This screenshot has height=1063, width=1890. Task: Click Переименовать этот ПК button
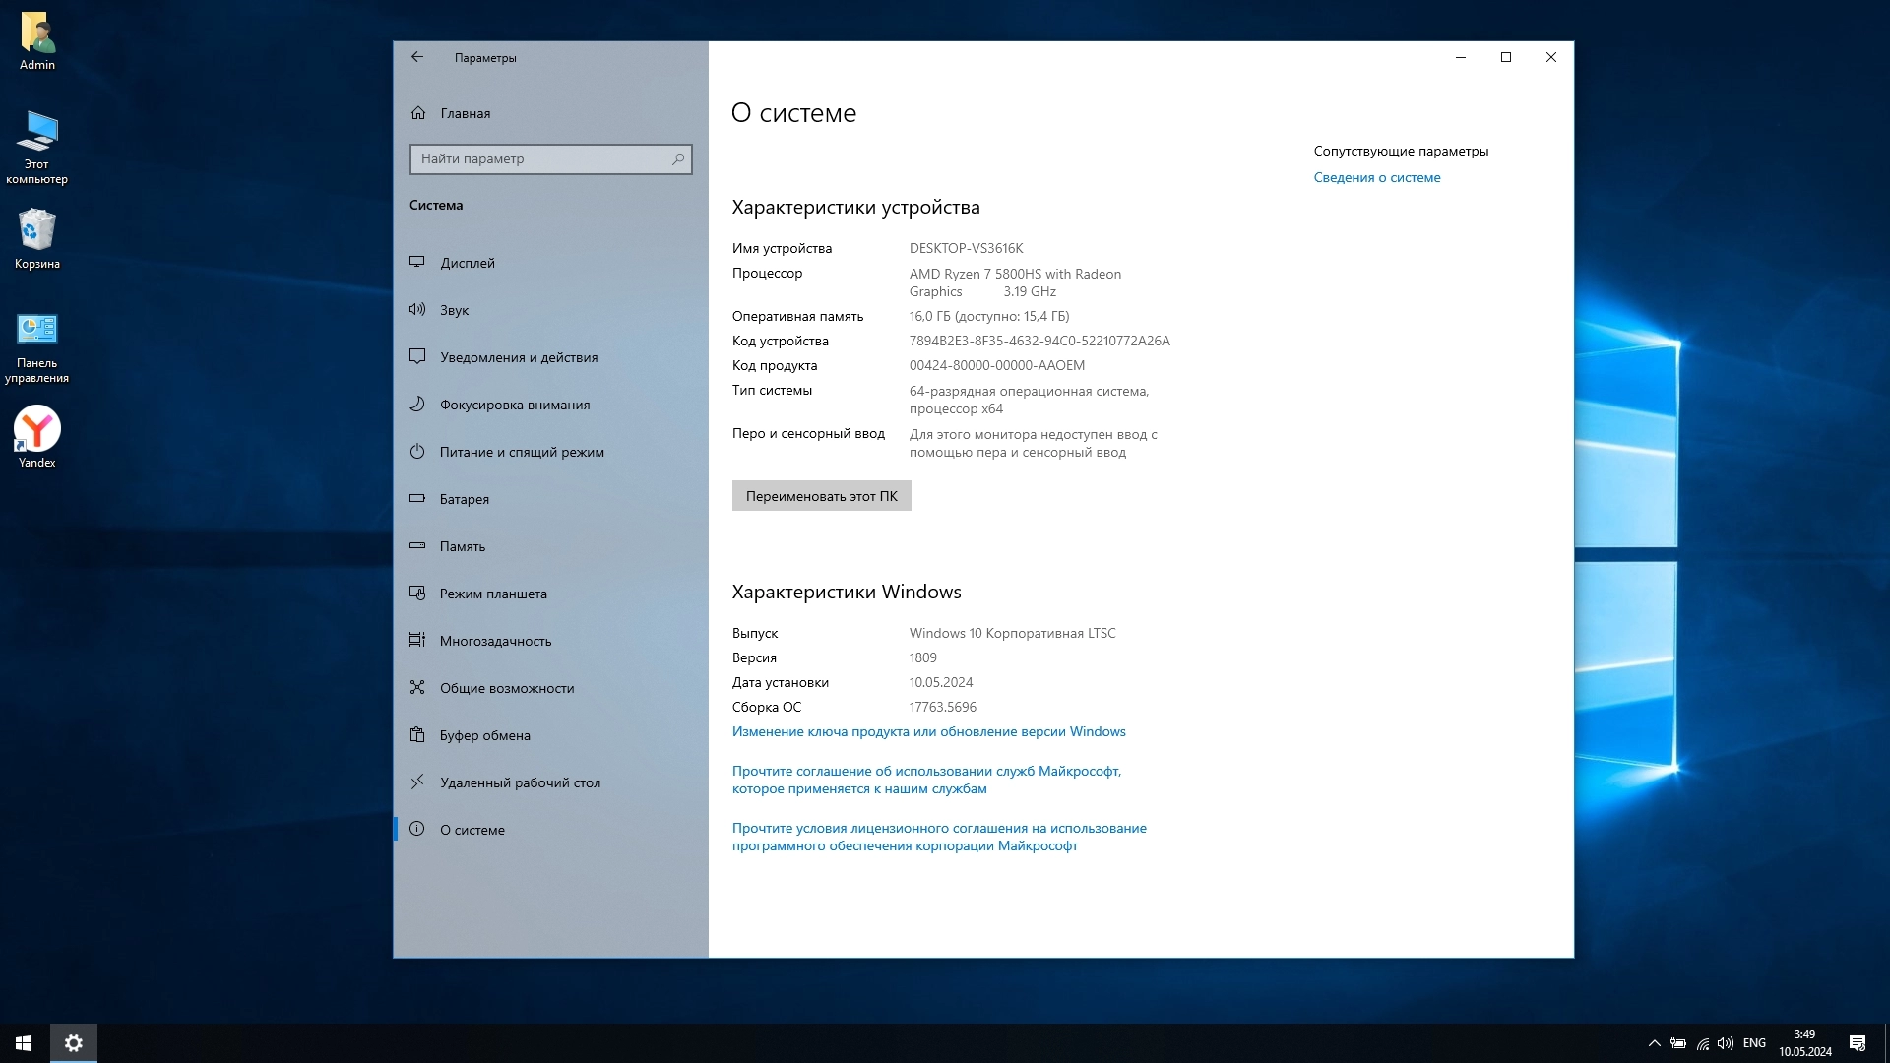click(821, 496)
